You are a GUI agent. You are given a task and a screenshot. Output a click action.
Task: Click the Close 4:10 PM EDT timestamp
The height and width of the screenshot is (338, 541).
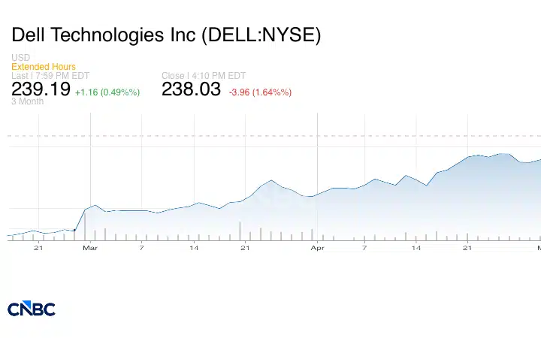(x=204, y=76)
